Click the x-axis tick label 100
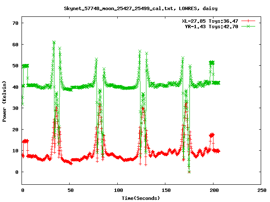The image size is (270, 202). [x=119, y=190]
